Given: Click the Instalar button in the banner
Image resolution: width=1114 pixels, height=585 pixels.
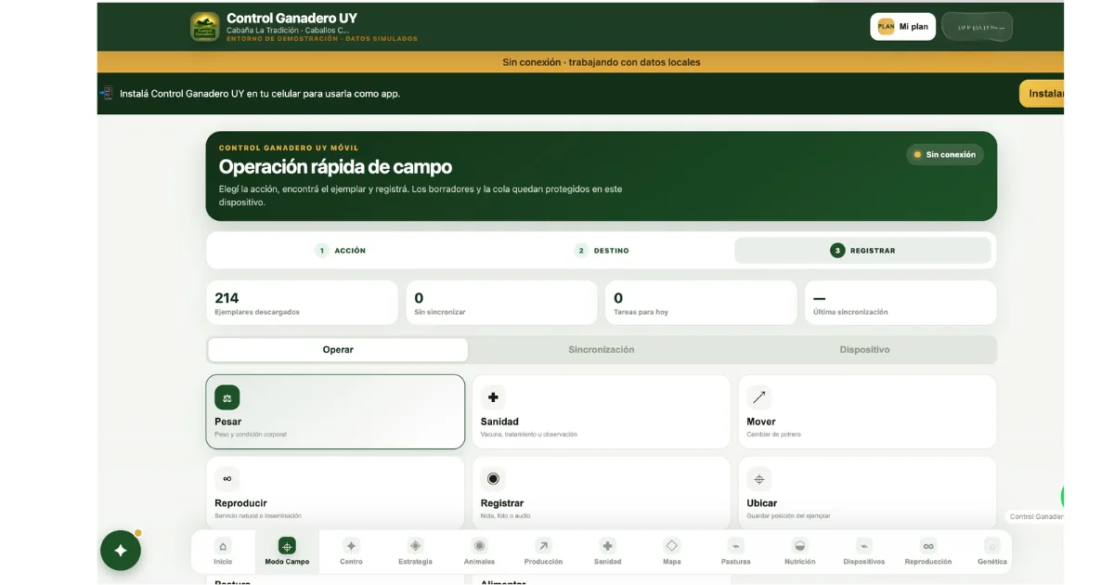Looking at the screenshot, I should 1042,94.
